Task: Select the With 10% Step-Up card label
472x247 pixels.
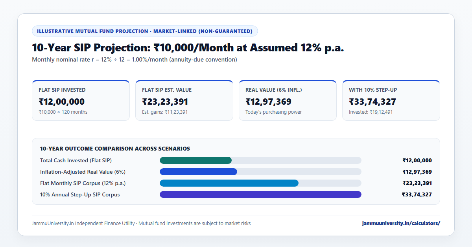Action: click(373, 90)
